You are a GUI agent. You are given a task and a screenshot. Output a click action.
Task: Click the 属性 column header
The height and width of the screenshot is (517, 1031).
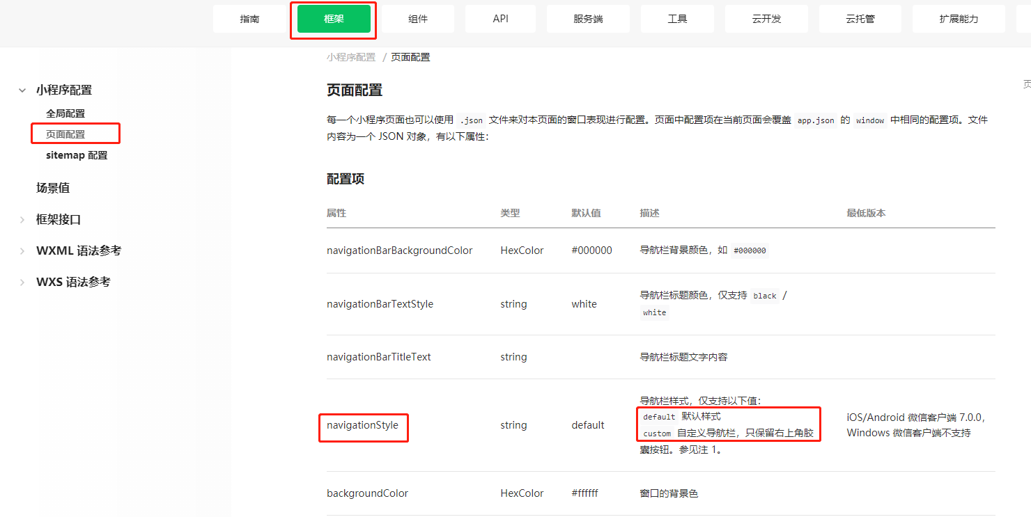click(336, 213)
